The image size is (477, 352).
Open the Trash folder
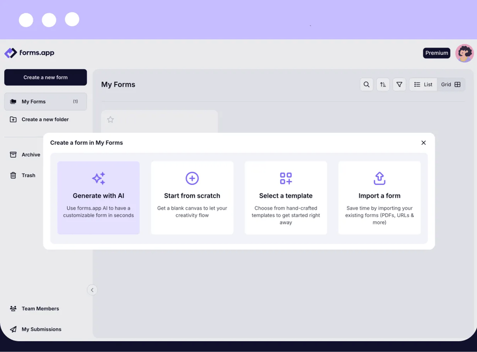tap(28, 175)
